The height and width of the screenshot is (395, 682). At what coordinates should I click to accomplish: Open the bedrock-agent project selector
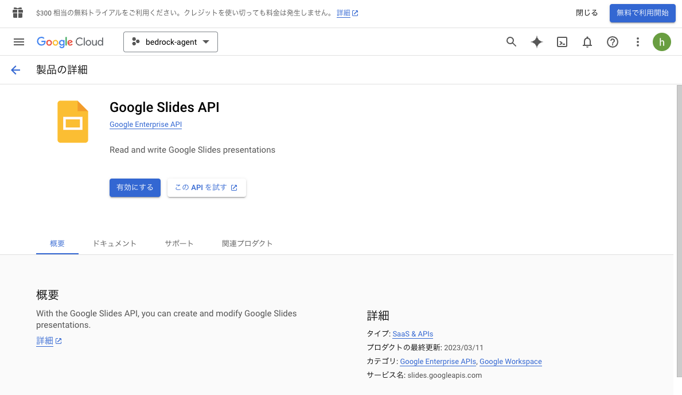[170, 41]
